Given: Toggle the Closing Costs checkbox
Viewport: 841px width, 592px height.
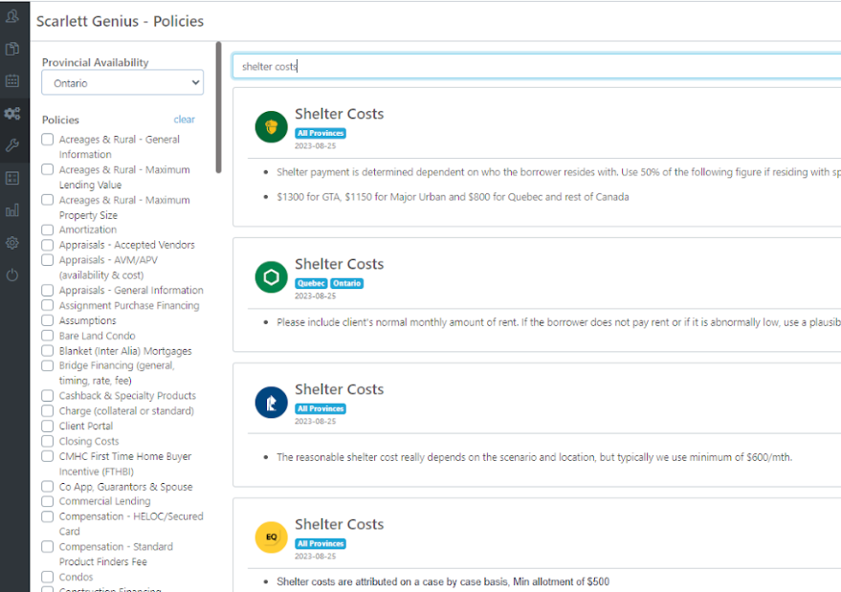Looking at the screenshot, I should click(48, 441).
